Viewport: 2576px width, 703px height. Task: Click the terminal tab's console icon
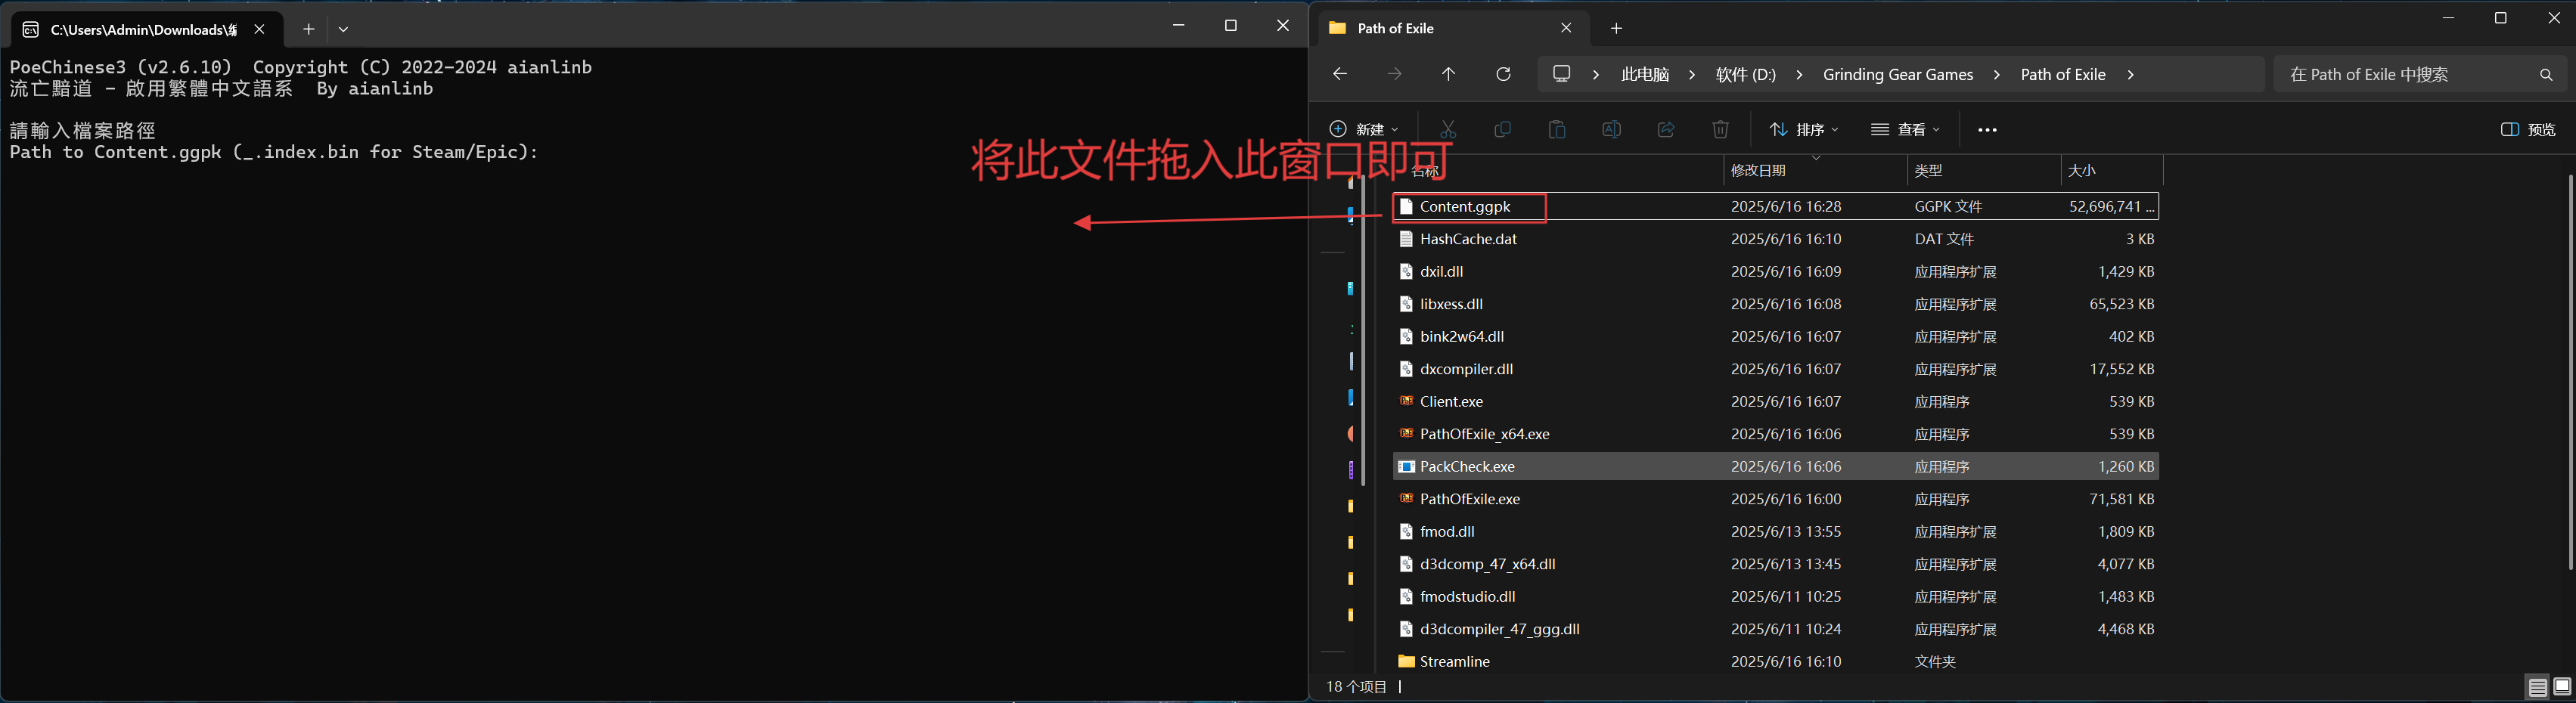tap(31, 29)
